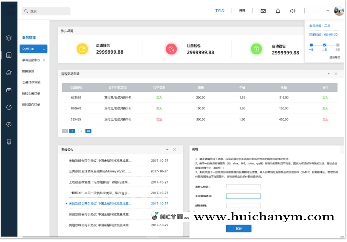This screenshot has width=347, height=242.
Task: Select the 三星 node on the star level bar
Action: 338,45
